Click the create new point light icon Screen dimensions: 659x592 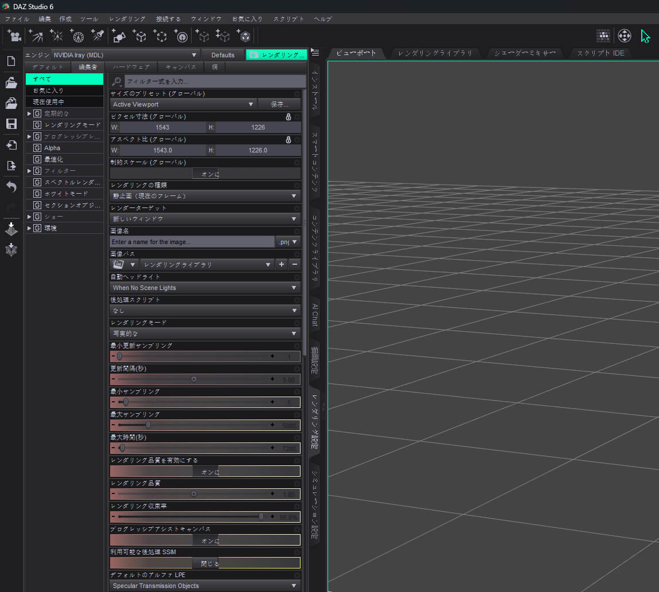[x=56, y=36]
